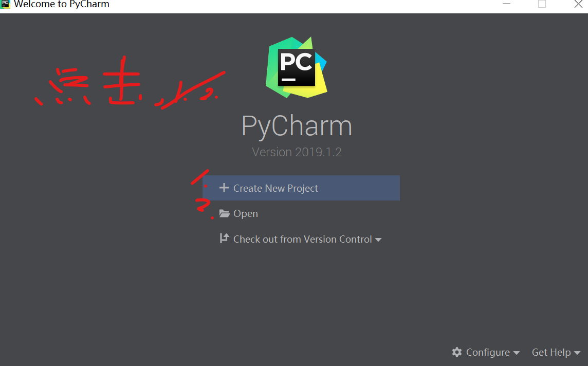
Task: Click the PyCharm title bar app icon
Action: tap(5, 4)
